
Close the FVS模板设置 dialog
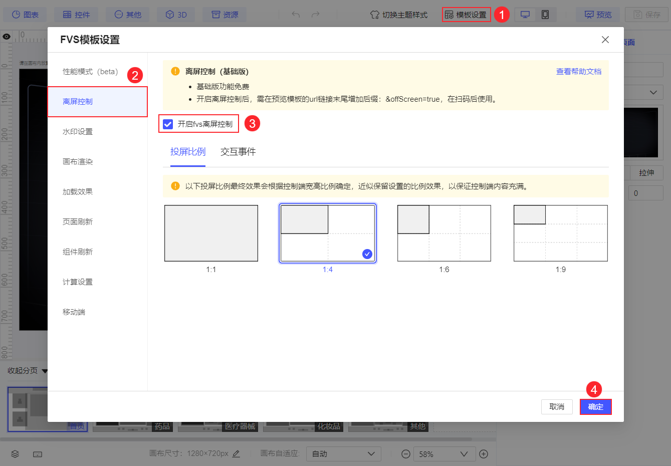[x=605, y=40]
